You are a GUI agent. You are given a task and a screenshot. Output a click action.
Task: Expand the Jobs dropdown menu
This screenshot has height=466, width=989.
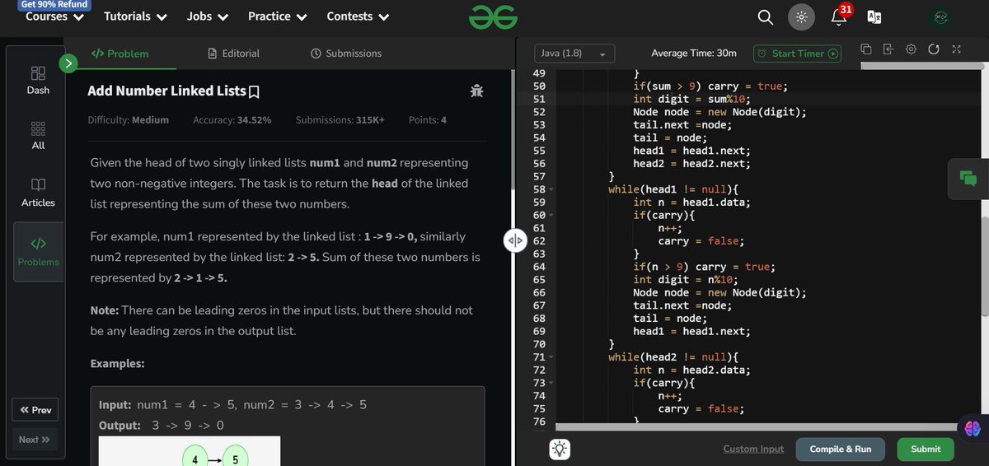[x=207, y=16]
